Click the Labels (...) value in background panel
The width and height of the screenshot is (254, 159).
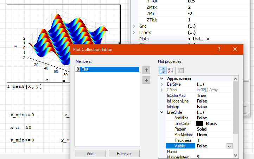click(192, 33)
